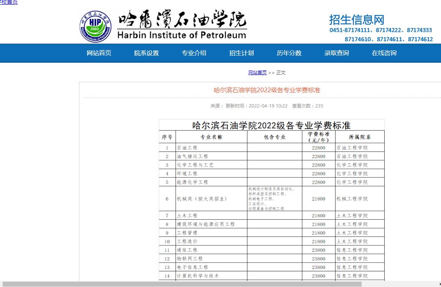
Task: Click the Harbin Institute of Petroleum banner title
Action: (182, 25)
